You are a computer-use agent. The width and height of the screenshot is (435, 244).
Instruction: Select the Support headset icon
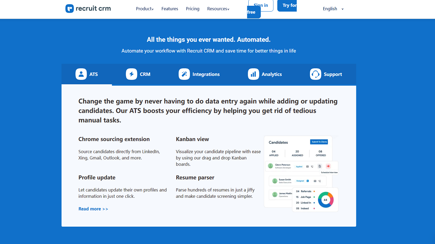(315, 74)
